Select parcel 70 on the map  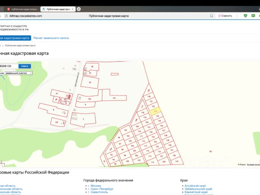[x=90, y=73]
